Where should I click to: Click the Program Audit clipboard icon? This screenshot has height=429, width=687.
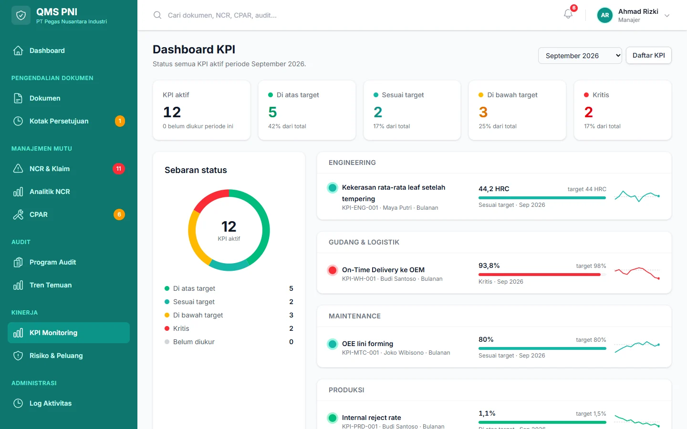(18, 262)
